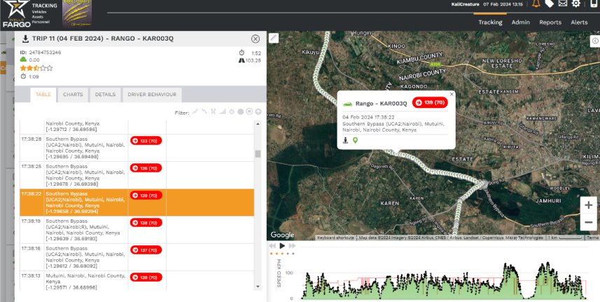600x302 pixels.
Task: Open the Reports menu
Action: click(x=550, y=22)
